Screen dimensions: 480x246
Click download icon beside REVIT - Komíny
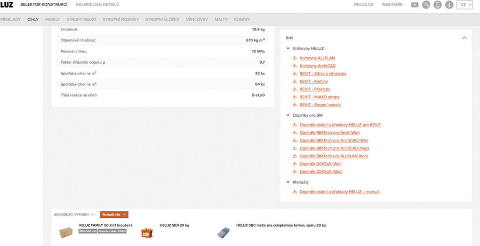[x=295, y=82]
